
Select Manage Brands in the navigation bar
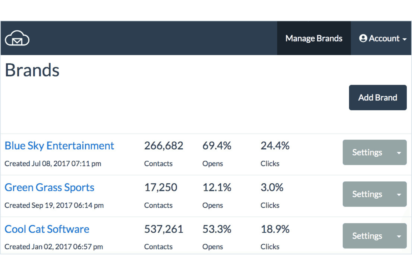[313, 38]
